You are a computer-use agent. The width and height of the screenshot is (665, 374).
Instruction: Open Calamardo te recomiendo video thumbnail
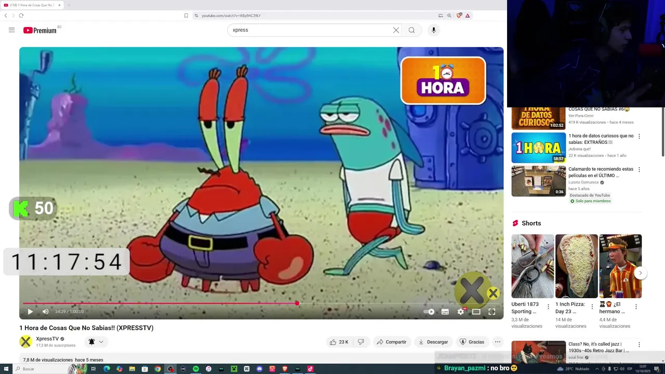coord(538,181)
